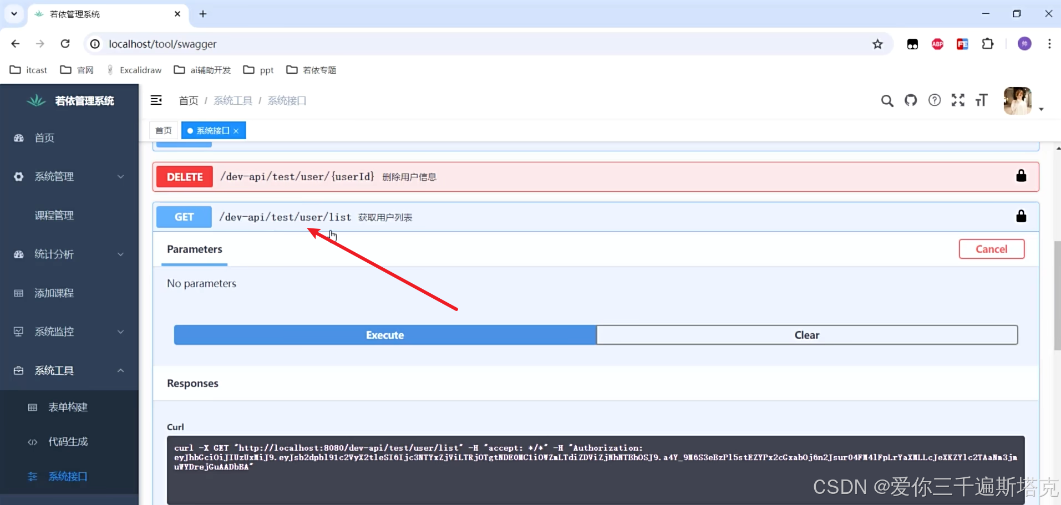This screenshot has height=505, width=1061.
Task: Collapse sidebar using the hamburger icon
Action: coord(156,100)
